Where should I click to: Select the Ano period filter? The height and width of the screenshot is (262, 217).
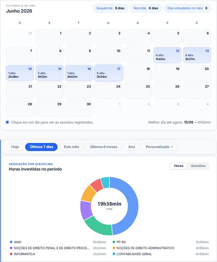[x=131, y=147]
